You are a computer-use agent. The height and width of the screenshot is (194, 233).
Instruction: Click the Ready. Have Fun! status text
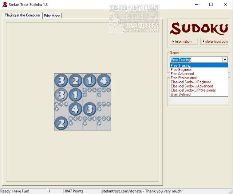tap(15, 191)
